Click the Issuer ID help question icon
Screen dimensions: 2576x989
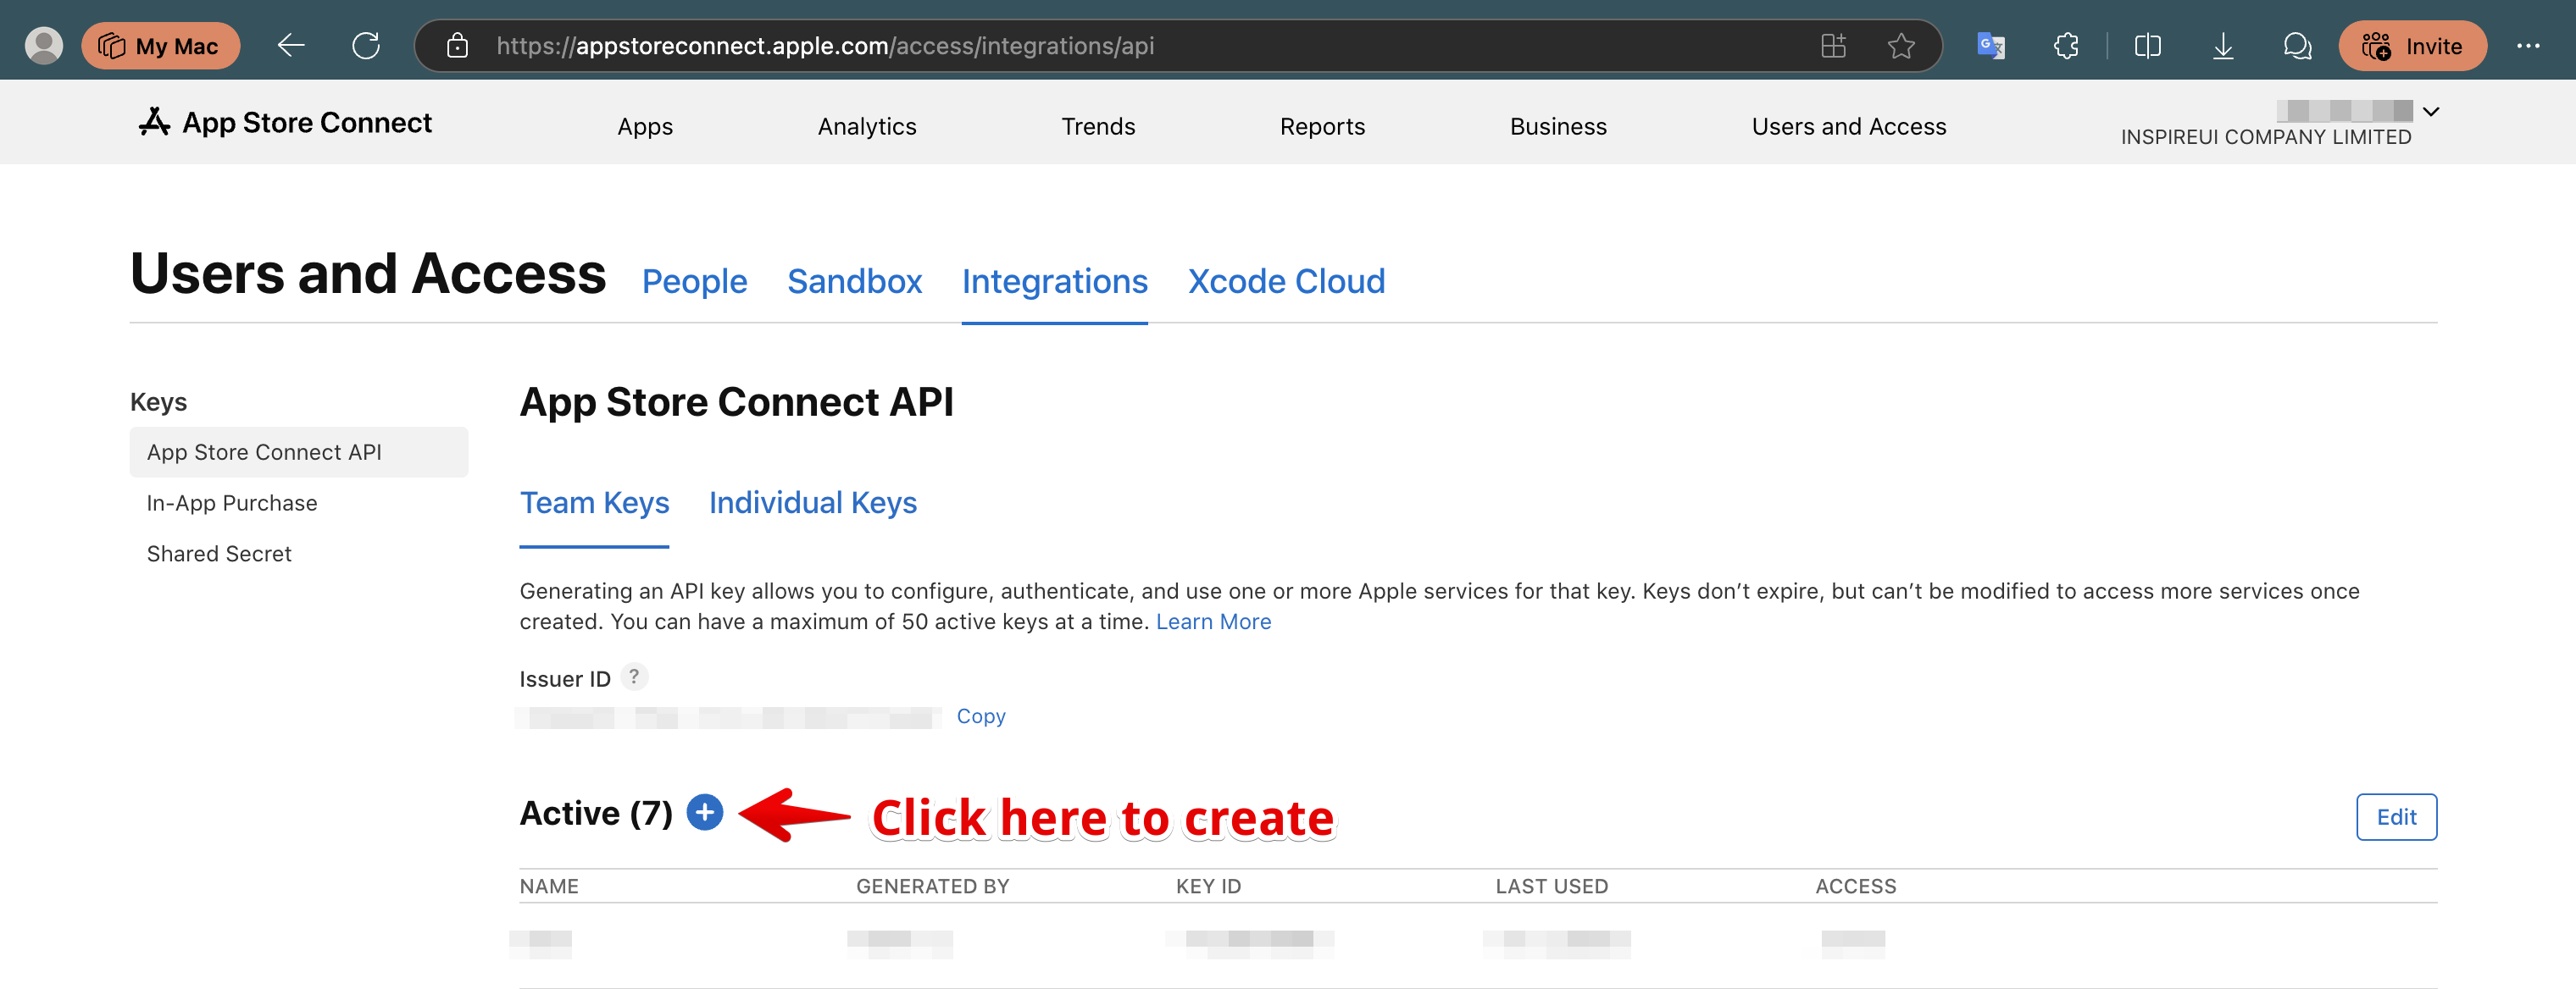click(634, 677)
